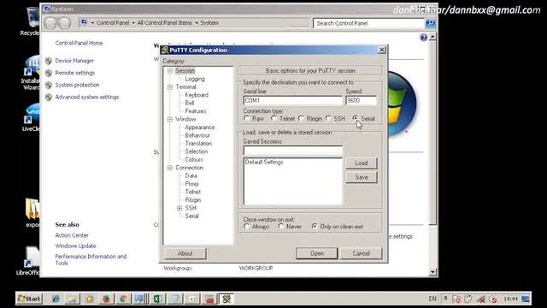Collapse the Connection tree node
This screenshot has width=547, height=308.
(x=170, y=168)
